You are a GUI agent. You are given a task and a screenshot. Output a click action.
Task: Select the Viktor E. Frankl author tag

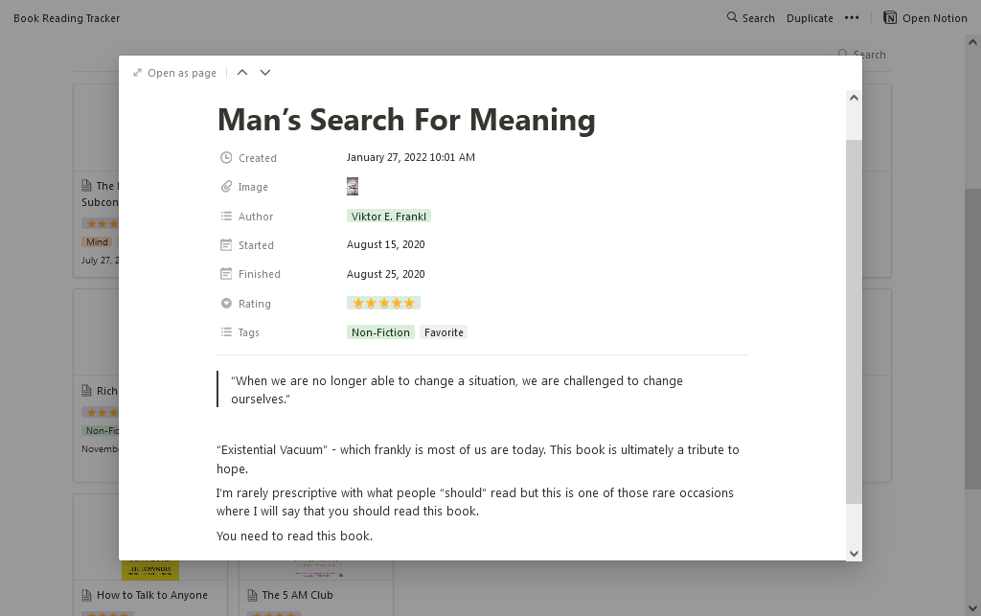389,217
